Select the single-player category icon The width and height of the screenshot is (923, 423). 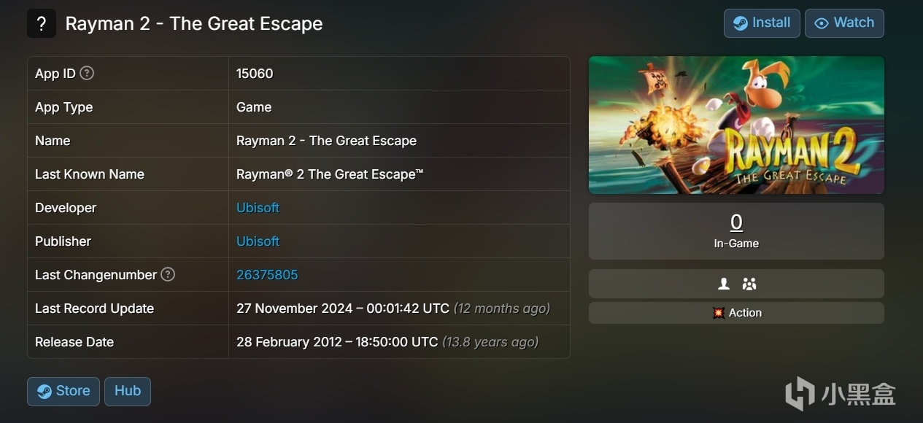[x=724, y=284]
